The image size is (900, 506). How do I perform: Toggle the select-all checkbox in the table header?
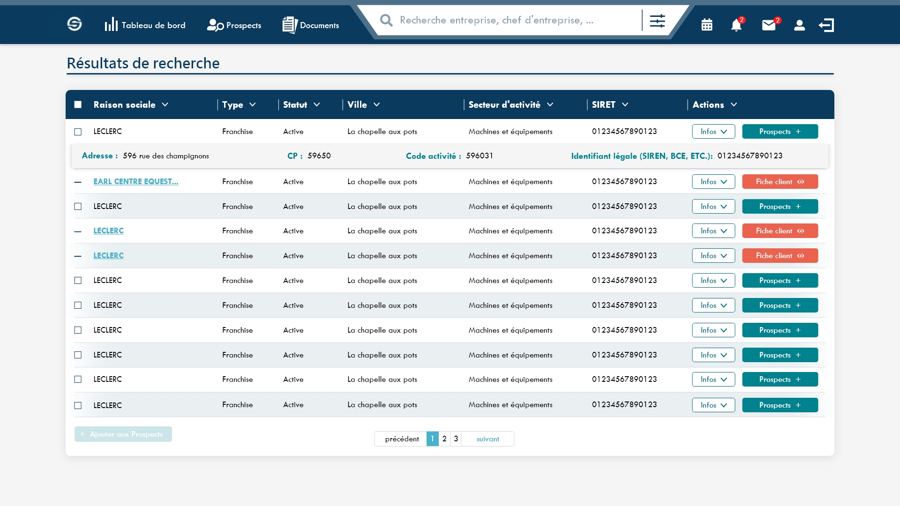[x=78, y=104]
